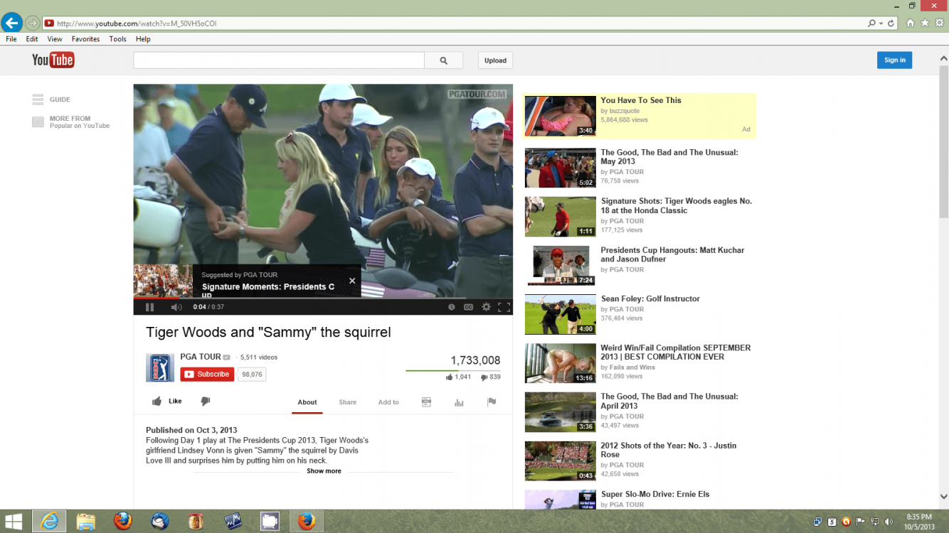Click the thumbs down dislike icon
This screenshot has width=949, height=533.
pos(206,402)
